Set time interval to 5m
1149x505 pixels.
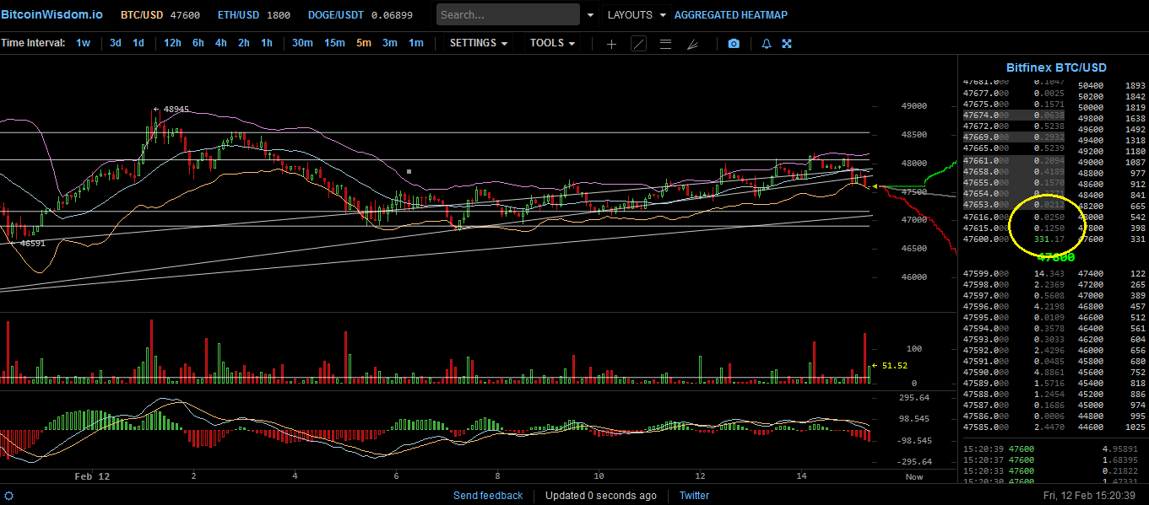point(363,43)
